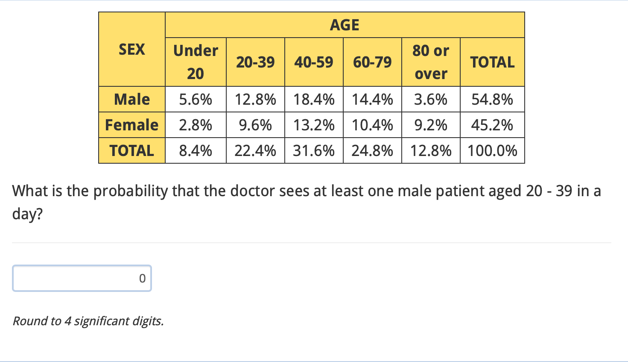Image resolution: width=628 pixels, height=362 pixels.
Task: Click the 60-79 column header
Action: 372,62
